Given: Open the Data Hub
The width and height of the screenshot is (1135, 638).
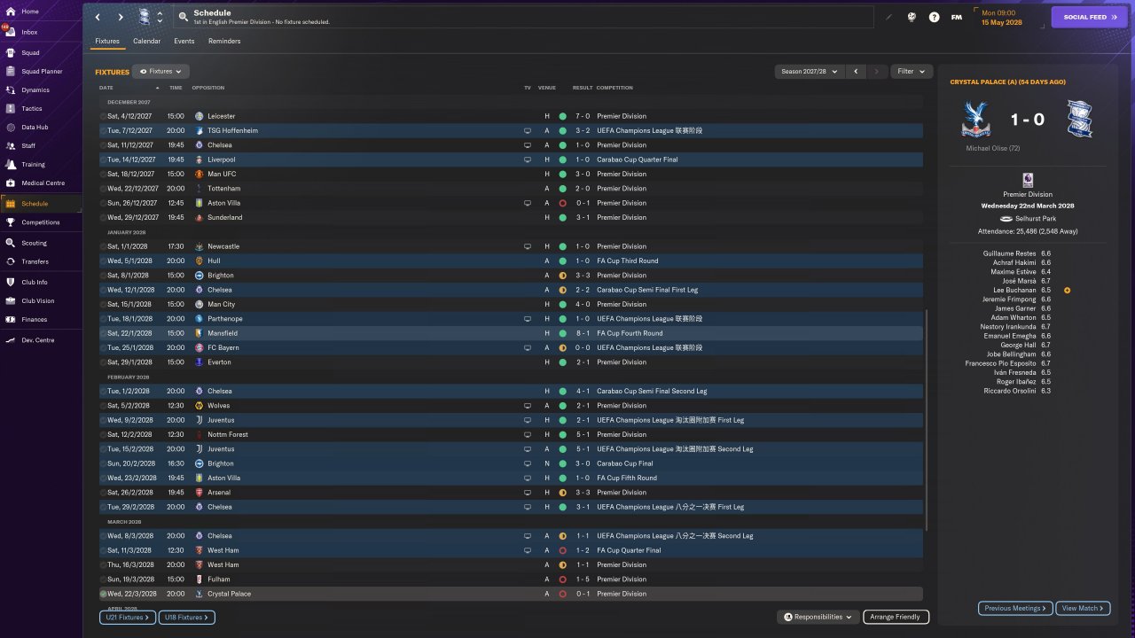Looking at the screenshot, I should click(x=35, y=127).
